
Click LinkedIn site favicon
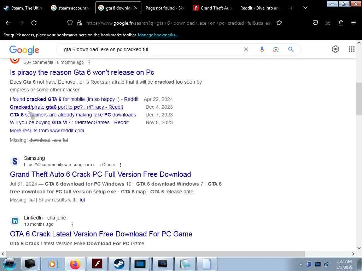point(15,221)
